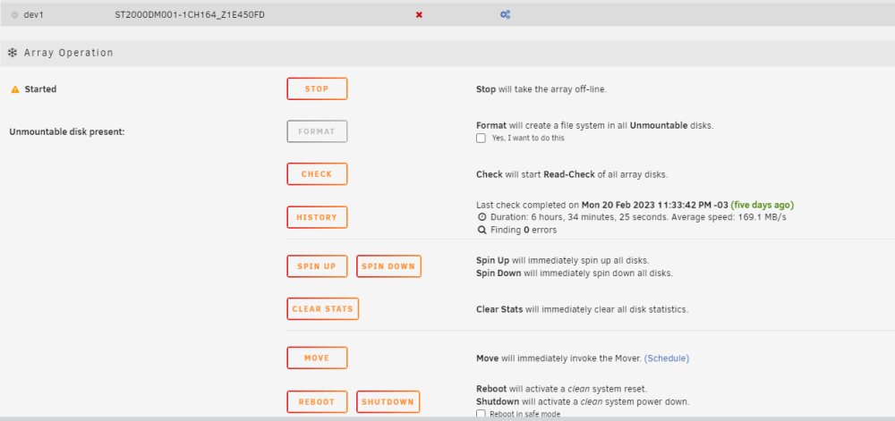Click the '(five days ago)' green text

[x=762, y=205]
